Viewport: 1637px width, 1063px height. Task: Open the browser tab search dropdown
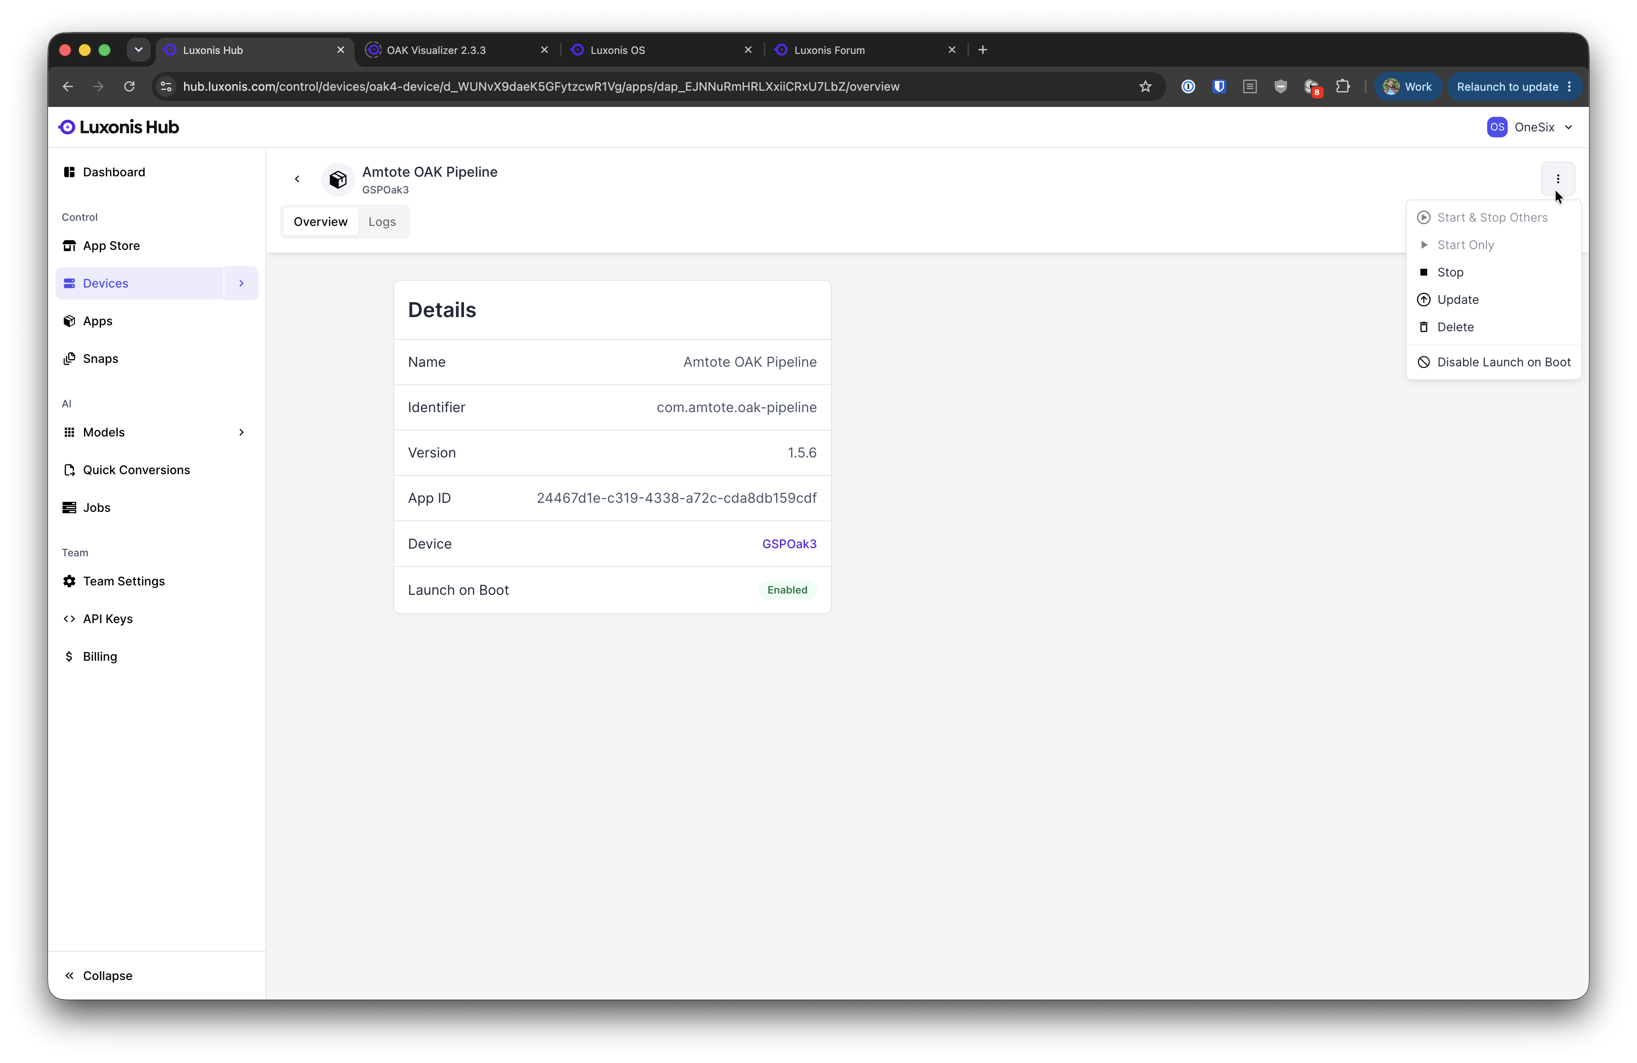point(138,50)
